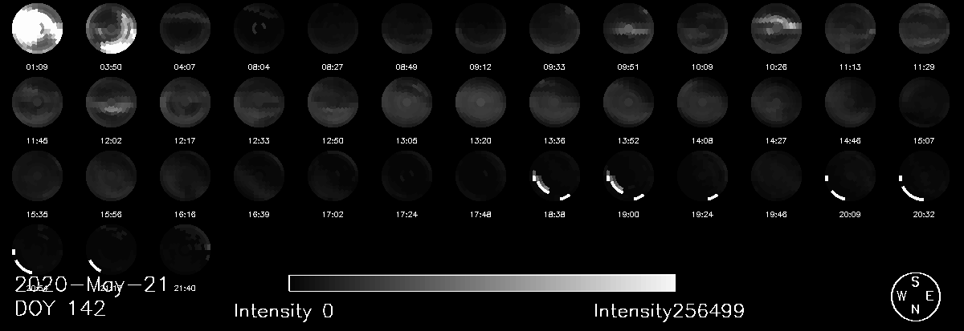Click the Intensity 0 scale label
This screenshot has width=964, height=331.
[284, 311]
